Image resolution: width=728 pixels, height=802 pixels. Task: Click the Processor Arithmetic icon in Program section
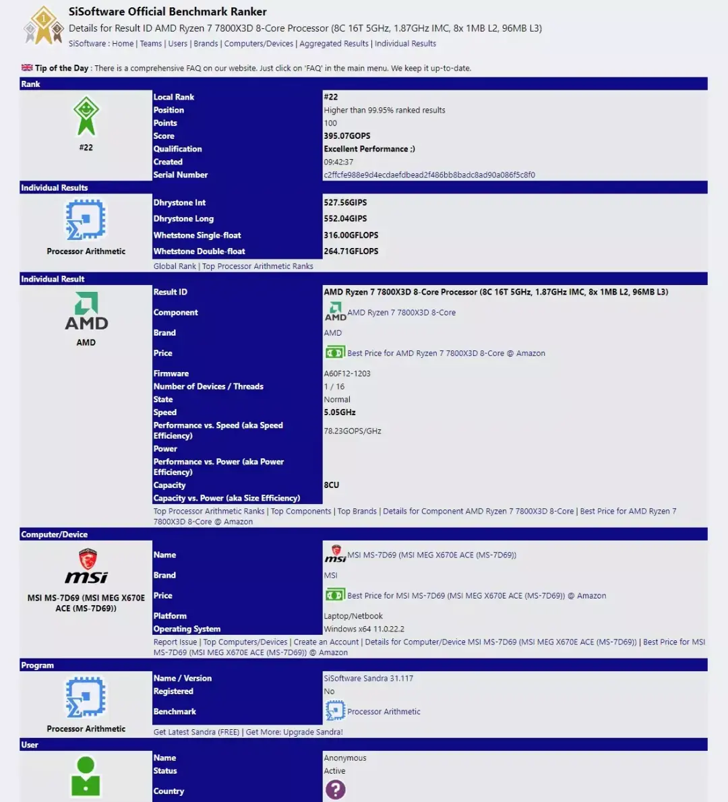[86, 697]
